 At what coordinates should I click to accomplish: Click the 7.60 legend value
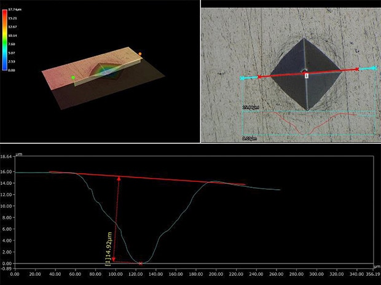tap(12, 44)
